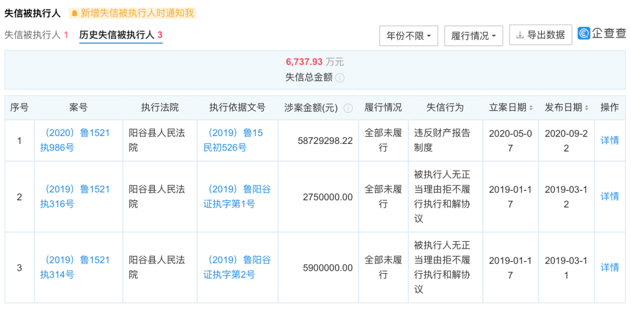View 详情 for row 1
This screenshot has width=631, height=313.
[x=610, y=140]
